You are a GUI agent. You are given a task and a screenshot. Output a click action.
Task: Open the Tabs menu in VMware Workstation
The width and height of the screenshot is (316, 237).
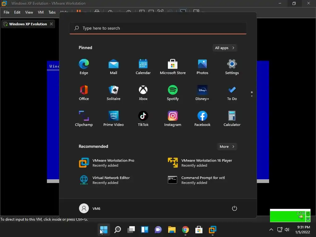[x=52, y=12]
